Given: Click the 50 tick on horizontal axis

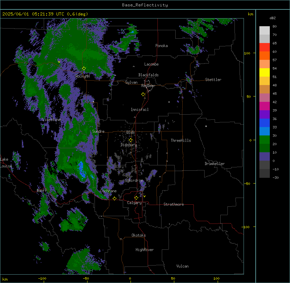Looking at the screenshot, I should click(x=173, y=278).
